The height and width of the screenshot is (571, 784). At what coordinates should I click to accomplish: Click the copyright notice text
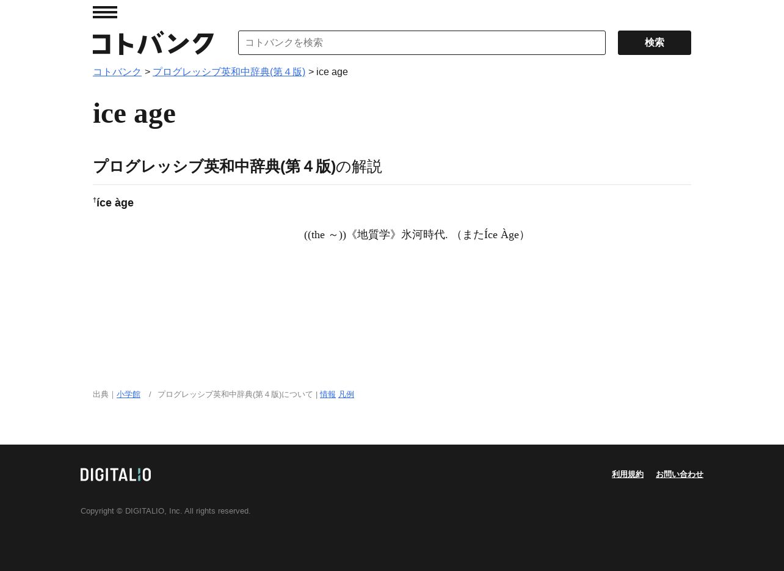(x=165, y=511)
